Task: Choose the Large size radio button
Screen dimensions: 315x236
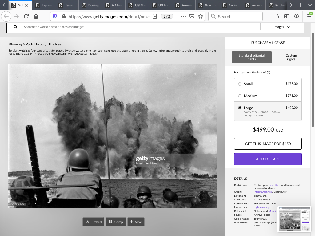Action: 240,108
